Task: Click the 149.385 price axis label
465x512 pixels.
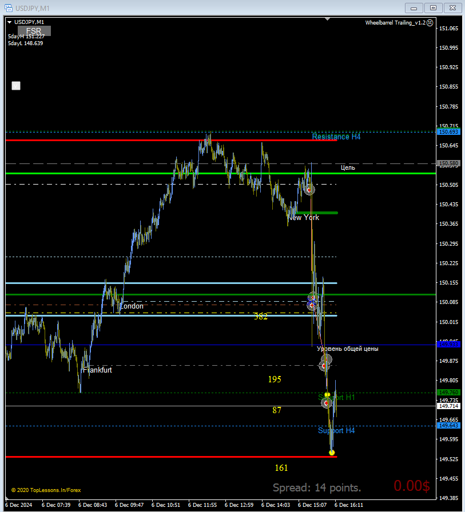Action: click(x=448, y=498)
